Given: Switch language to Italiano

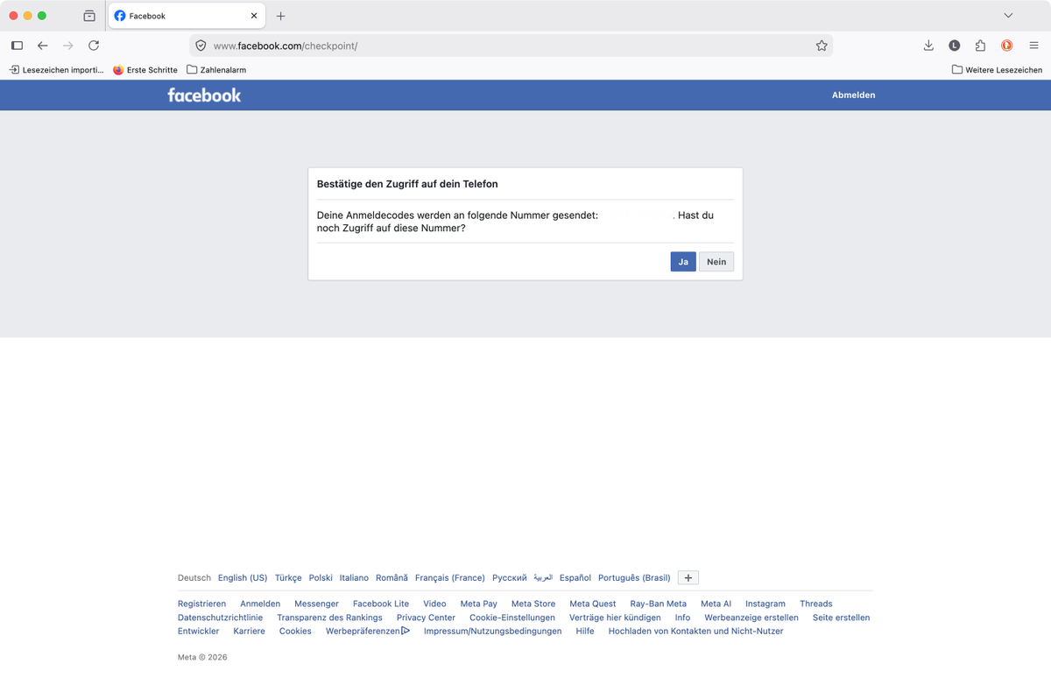Looking at the screenshot, I should point(354,578).
